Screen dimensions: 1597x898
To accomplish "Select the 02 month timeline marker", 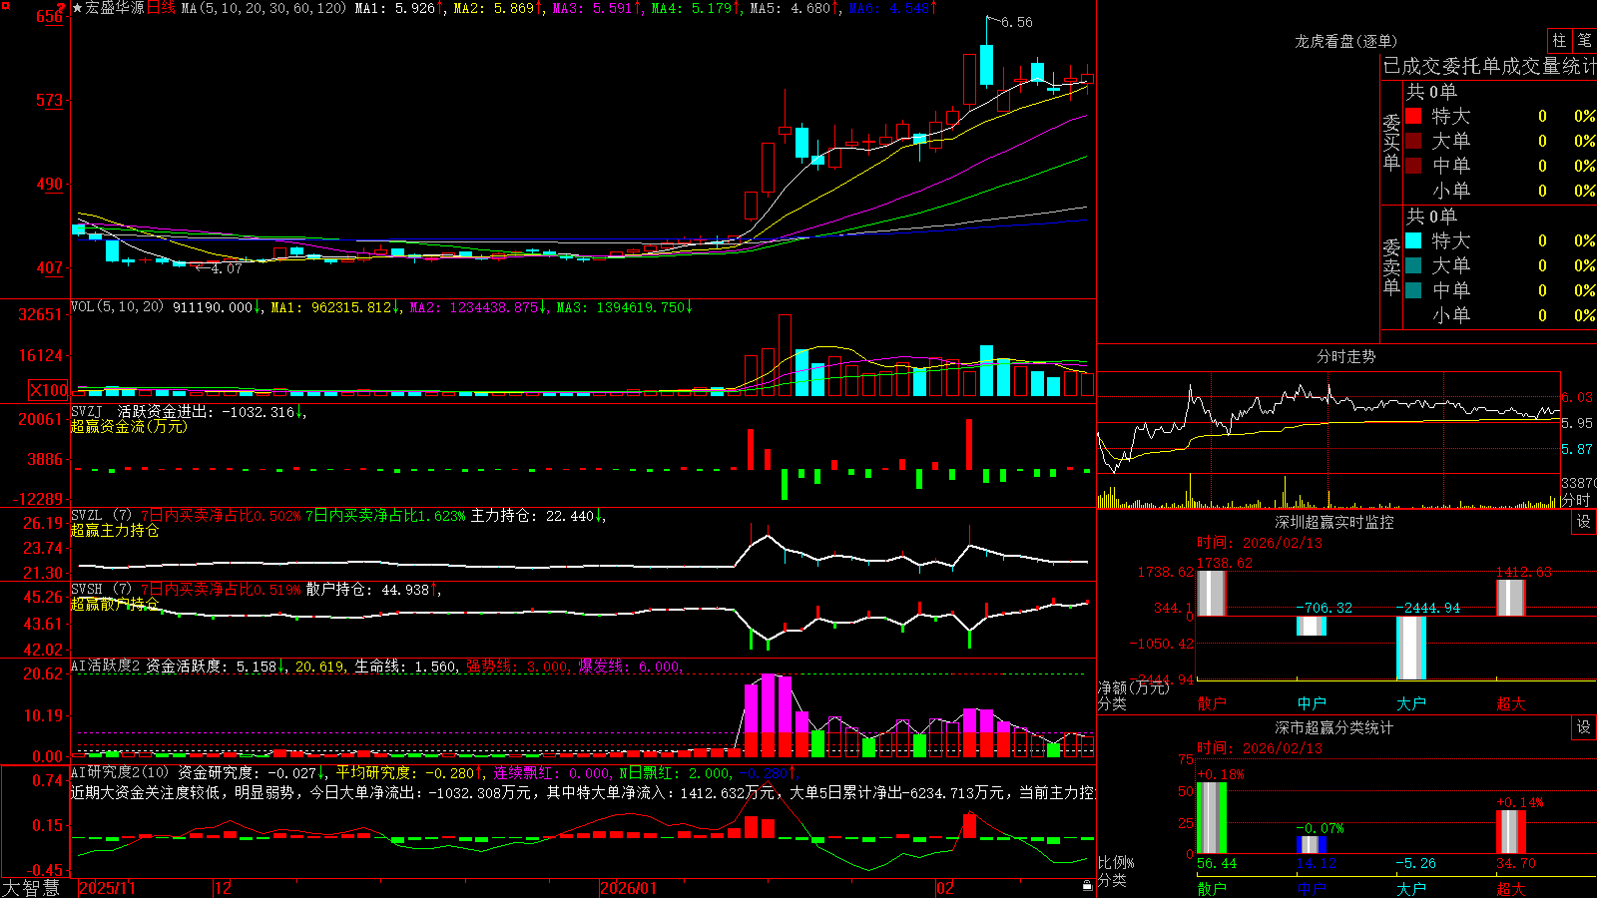I will click(945, 888).
